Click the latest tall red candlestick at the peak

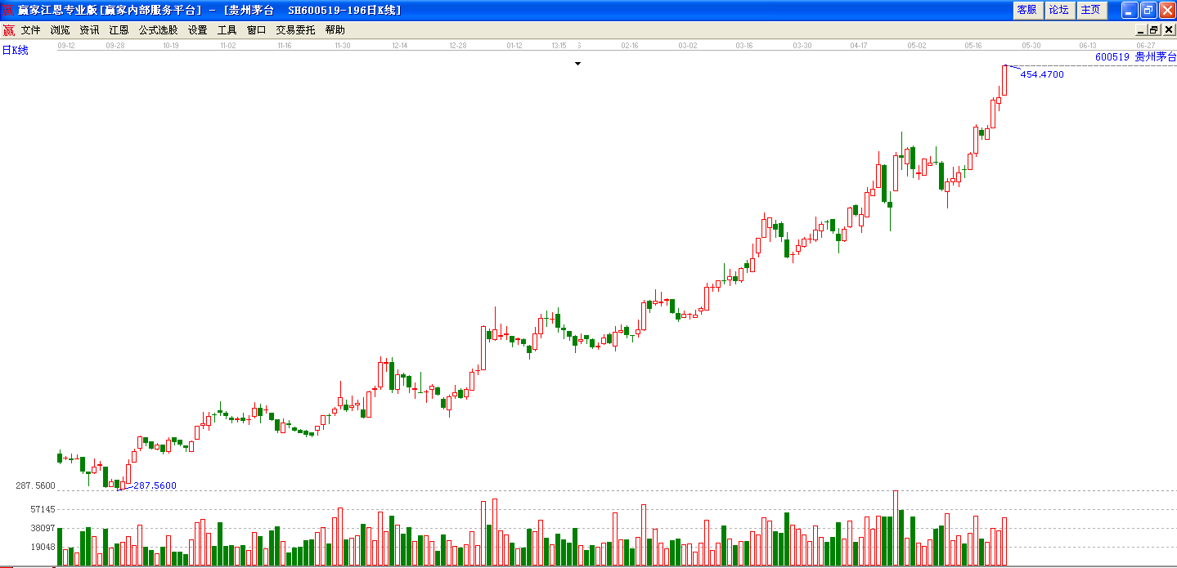pos(1004,80)
